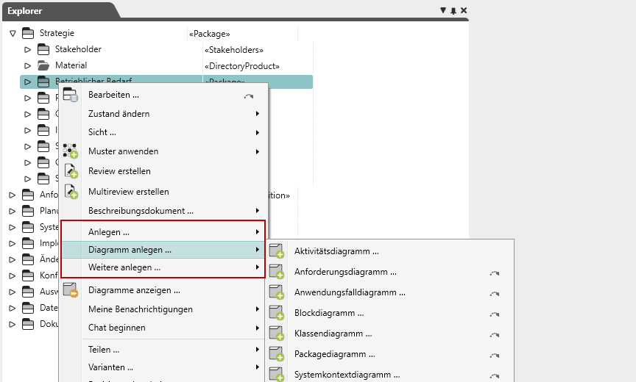
Task: Click the Muster anwenden pattern icon
Action: [70, 151]
